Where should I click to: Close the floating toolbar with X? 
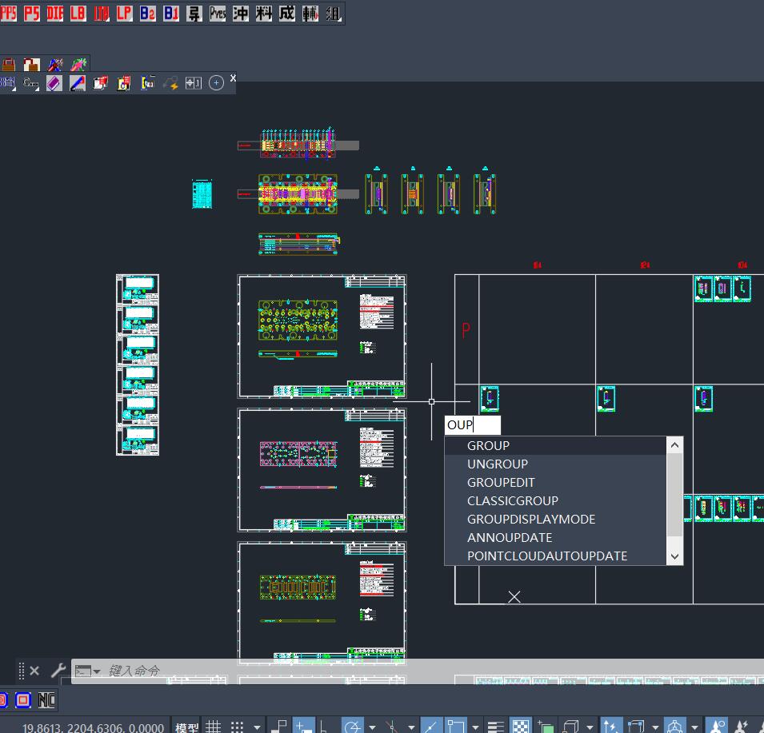[x=233, y=78]
